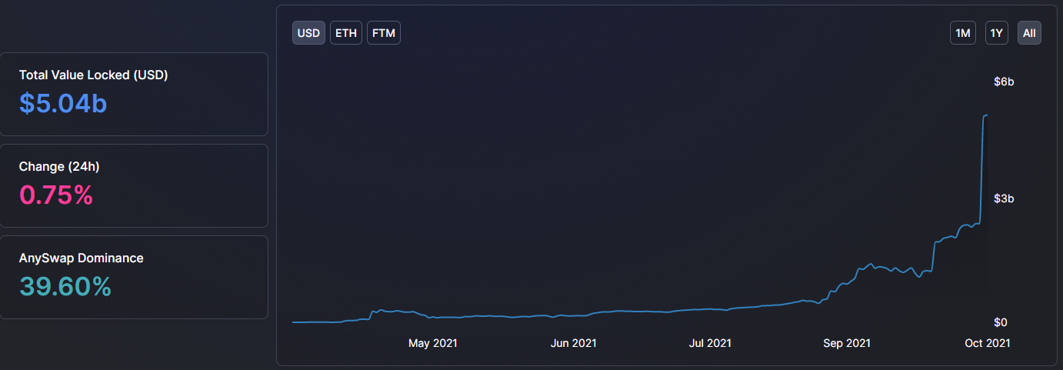Switch chart denomination to USD

(308, 33)
